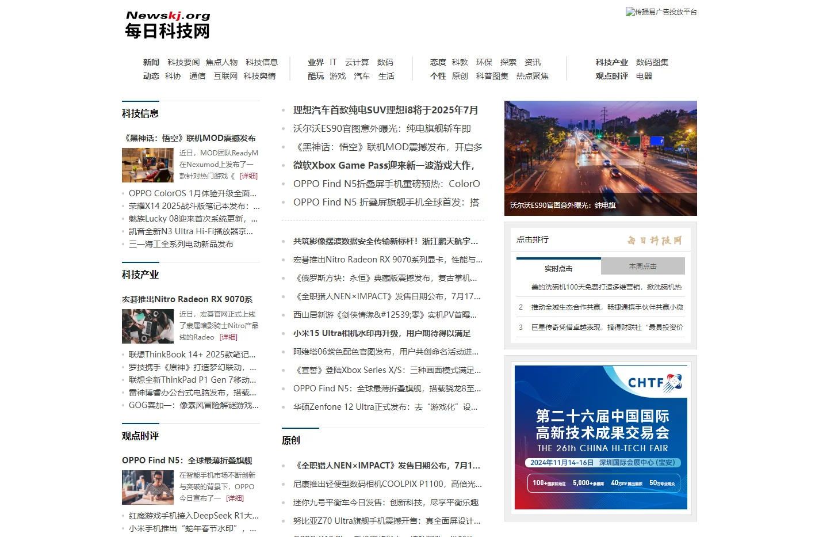This screenshot has width=819, height=537.
Task: Open the 科技信息 section heading
Action: pos(140,113)
